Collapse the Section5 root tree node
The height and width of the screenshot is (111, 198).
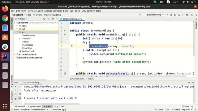[x=15, y=23]
